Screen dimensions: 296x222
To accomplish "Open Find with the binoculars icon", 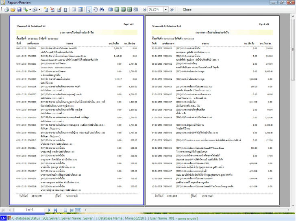I will (102, 9).
